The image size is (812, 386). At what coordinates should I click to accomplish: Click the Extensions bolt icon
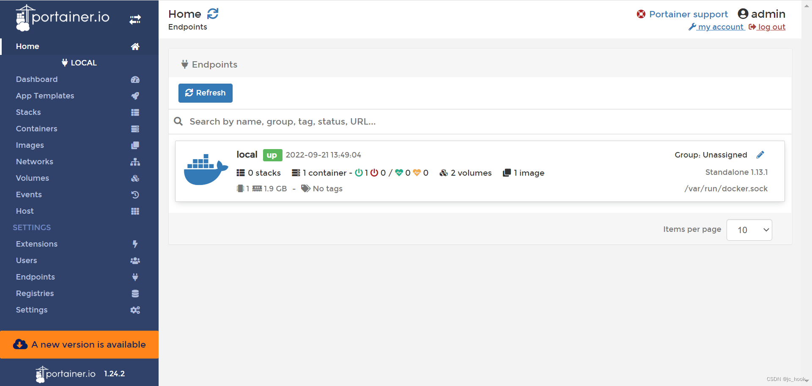(x=135, y=244)
